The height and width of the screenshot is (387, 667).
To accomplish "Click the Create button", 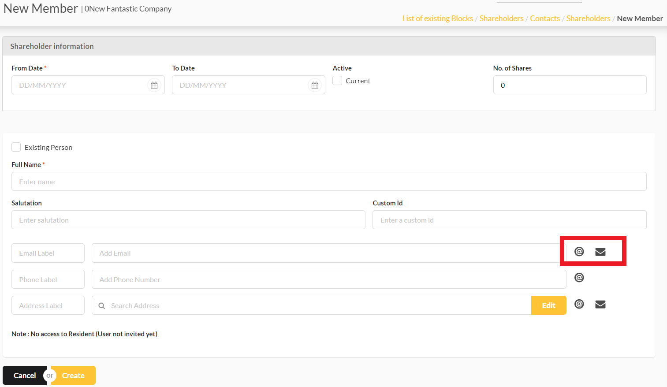I will tap(73, 376).
